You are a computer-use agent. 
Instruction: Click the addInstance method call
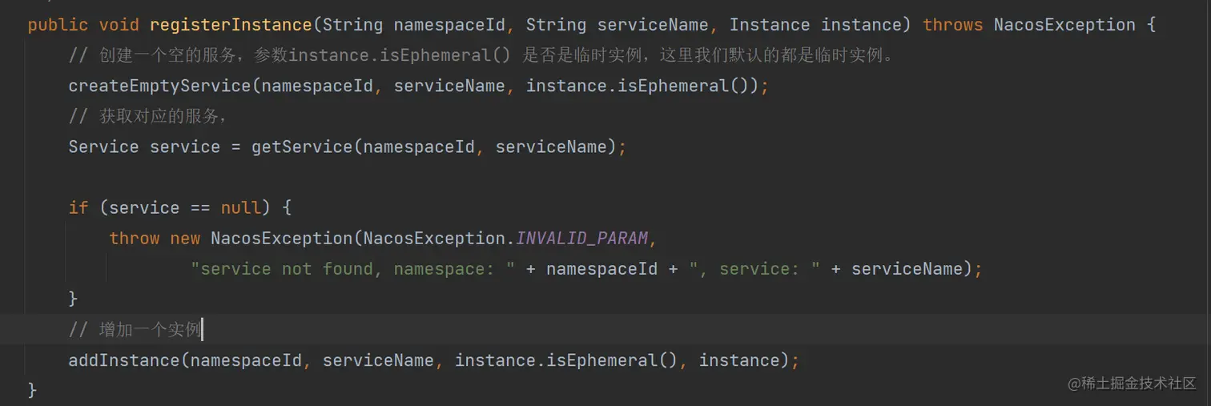click(125, 360)
